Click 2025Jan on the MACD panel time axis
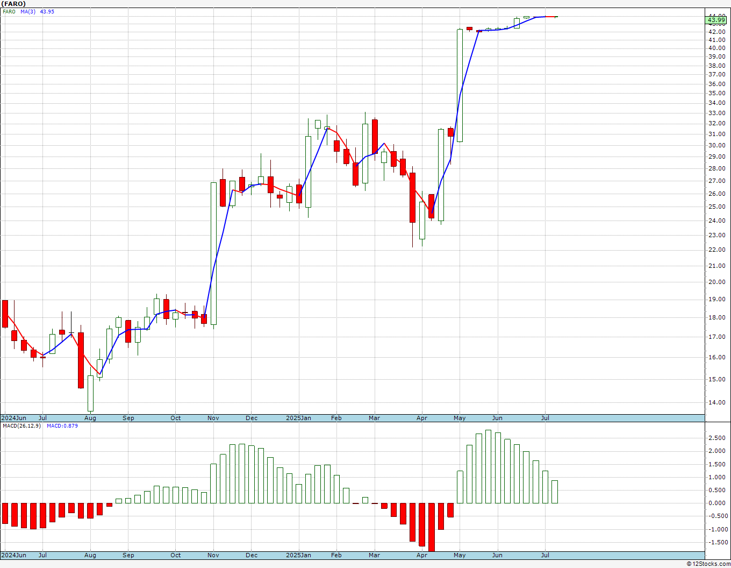 click(298, 555)
